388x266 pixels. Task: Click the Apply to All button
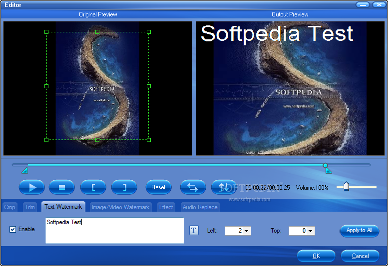coord(360,231)
